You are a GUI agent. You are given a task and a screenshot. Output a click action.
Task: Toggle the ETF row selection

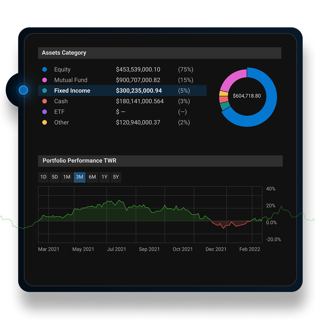coord(120,112)
